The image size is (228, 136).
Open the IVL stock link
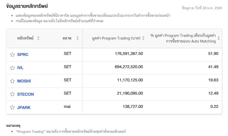click(20, 68)
